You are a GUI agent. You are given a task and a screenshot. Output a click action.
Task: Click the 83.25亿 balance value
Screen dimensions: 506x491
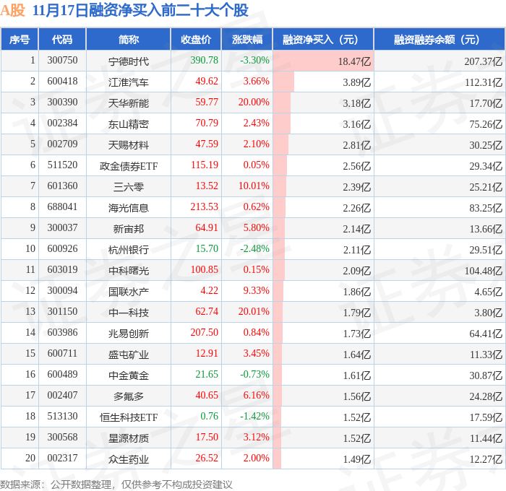486,208
